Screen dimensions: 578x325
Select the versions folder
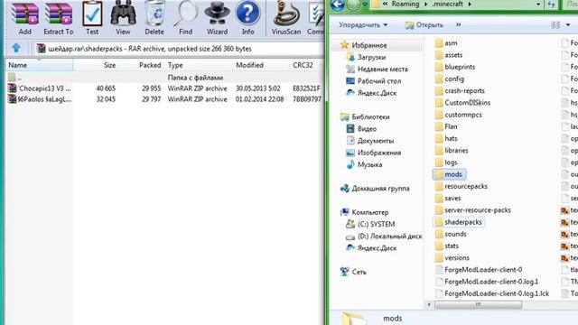[456, 258]
